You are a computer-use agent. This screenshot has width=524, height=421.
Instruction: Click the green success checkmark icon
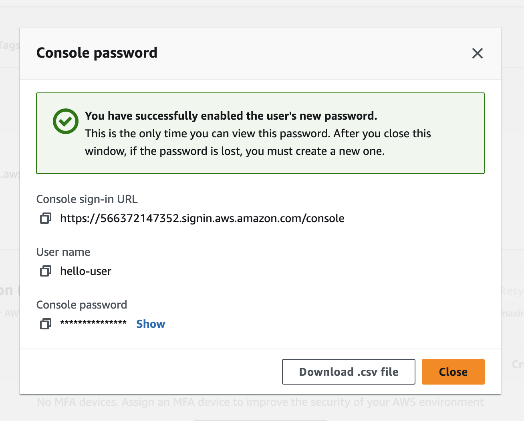[x=66, y=121]
